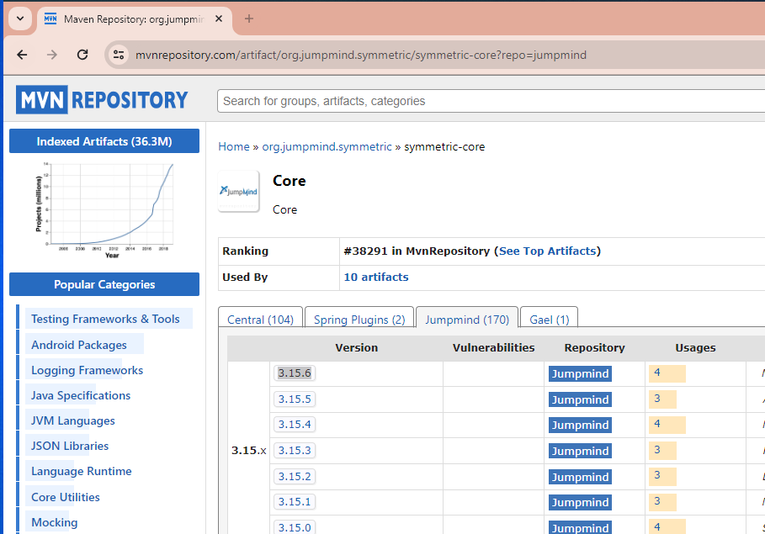Open site information icon in address bar
Viewport: 765px width, 534px height.
pos(119,55)
